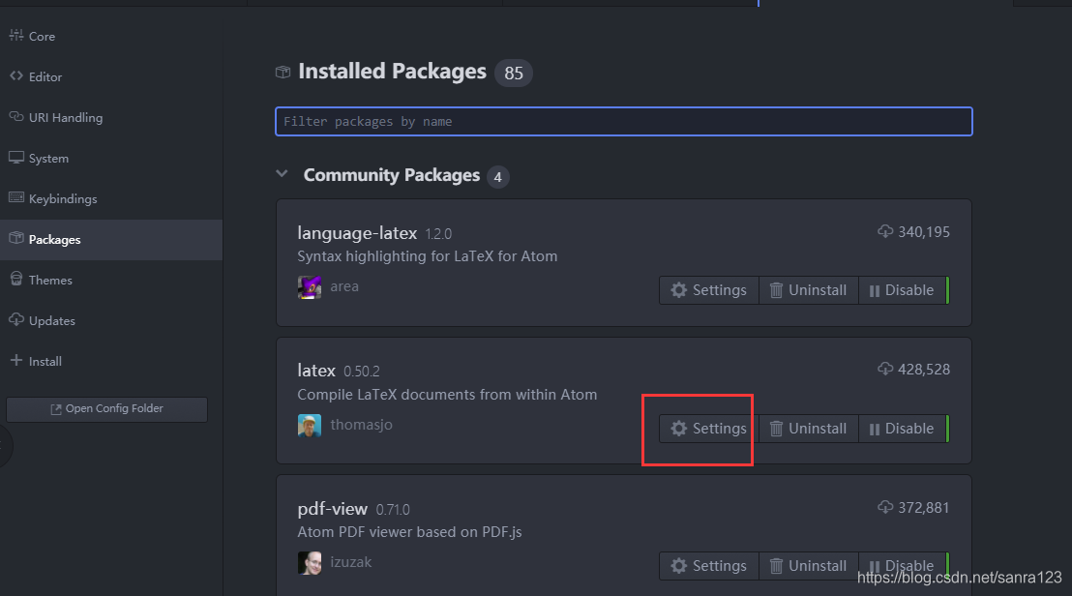Click the thomasjo author avatar
This screenshot has height=596, width=1072.
coord(310,425)
